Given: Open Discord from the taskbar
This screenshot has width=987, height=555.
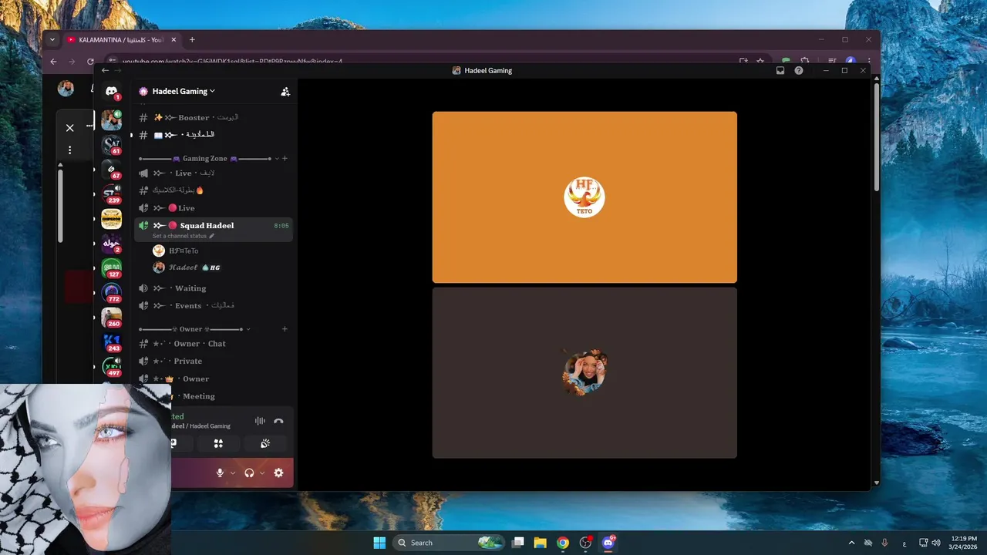Looking at the screenshot, I should [608, 543].
